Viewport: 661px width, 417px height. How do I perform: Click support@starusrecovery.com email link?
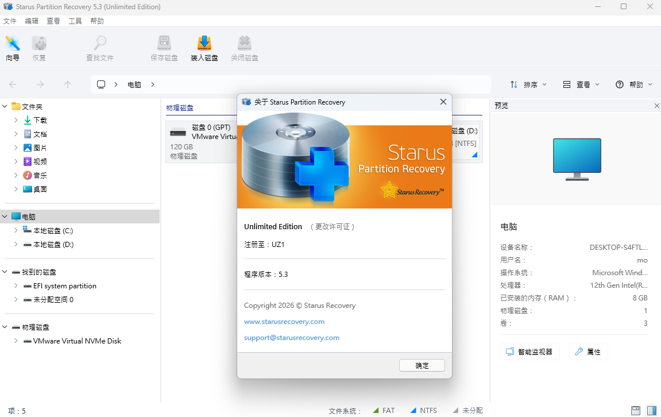292,338
